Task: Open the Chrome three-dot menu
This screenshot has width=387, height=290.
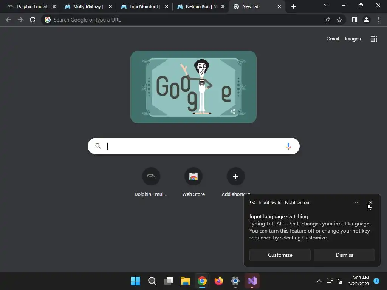Action: pyautogui.click(x=379, y=20)
